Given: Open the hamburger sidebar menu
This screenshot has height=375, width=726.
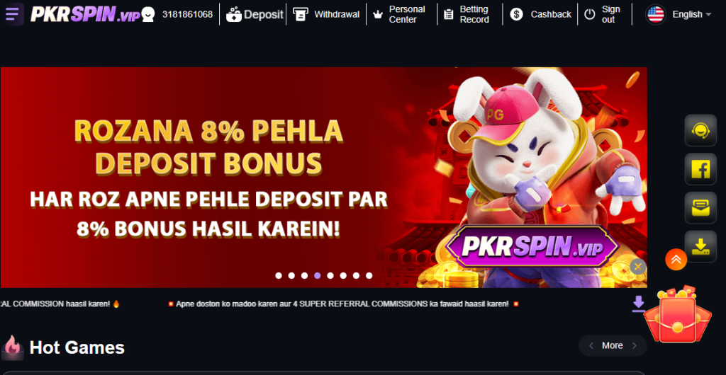Looking at the screenshot, I should [13, 14].
